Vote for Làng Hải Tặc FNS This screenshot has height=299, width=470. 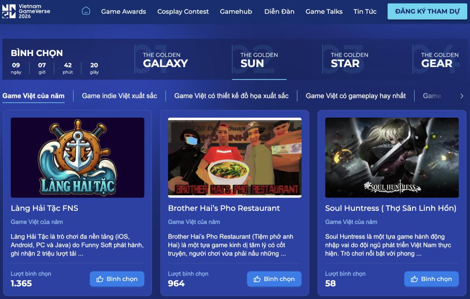point(117,279)
